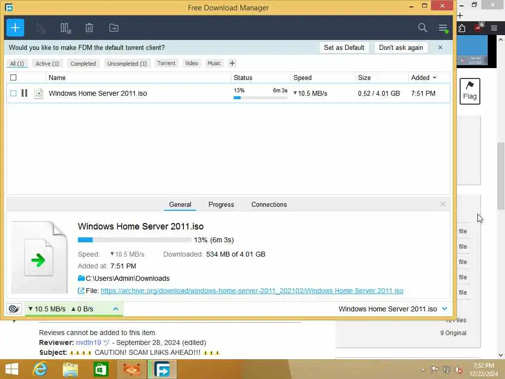This screenshot has width=505, height=379.
Task: Open browser extensions puzzle icon
Action: (462, 28)
